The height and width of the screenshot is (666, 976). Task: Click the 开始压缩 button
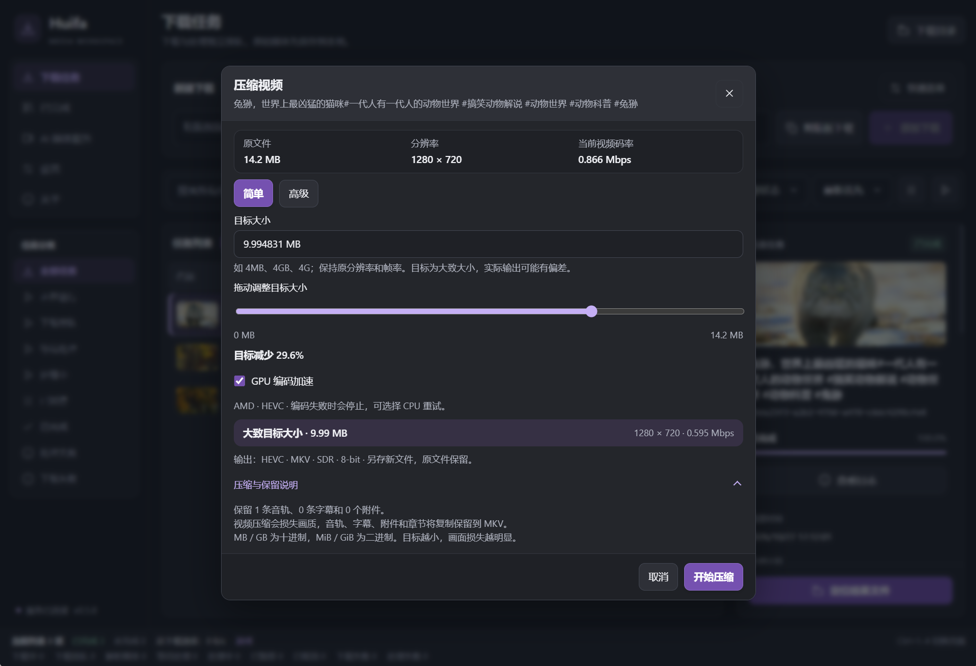point(713,577)
